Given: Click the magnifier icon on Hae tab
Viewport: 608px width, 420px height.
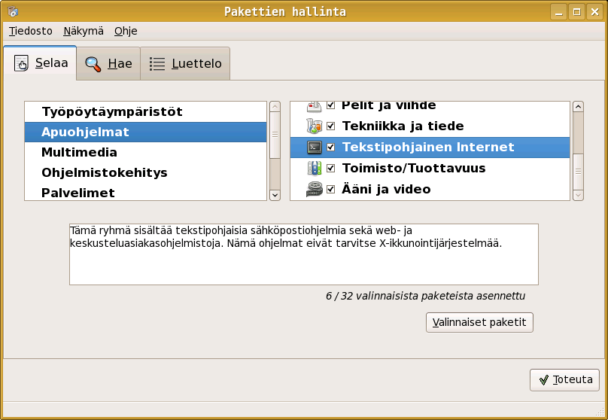Looking at the screenshot, I should pyautogui.click(x=93, y=64).
